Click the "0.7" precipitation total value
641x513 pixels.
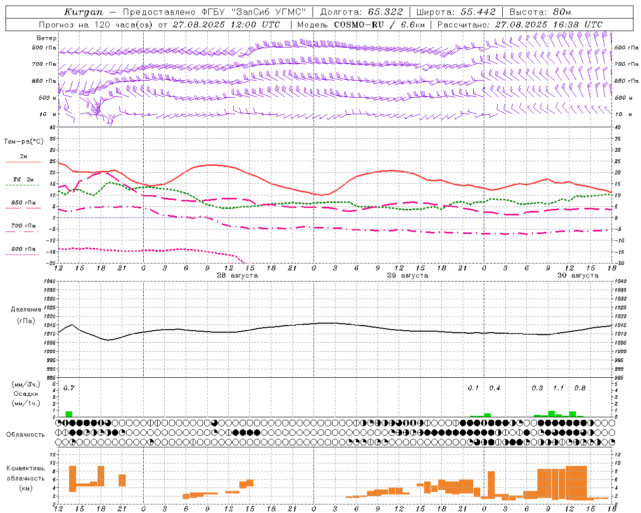69,388
